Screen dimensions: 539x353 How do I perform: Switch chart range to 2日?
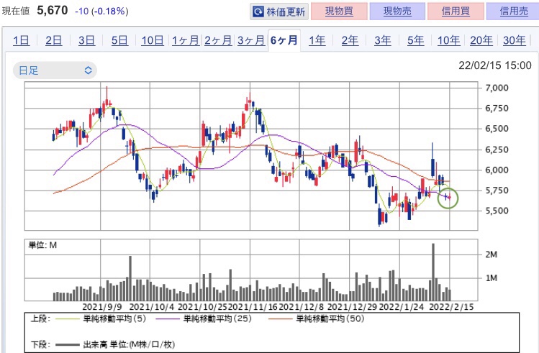pos(54,40)
